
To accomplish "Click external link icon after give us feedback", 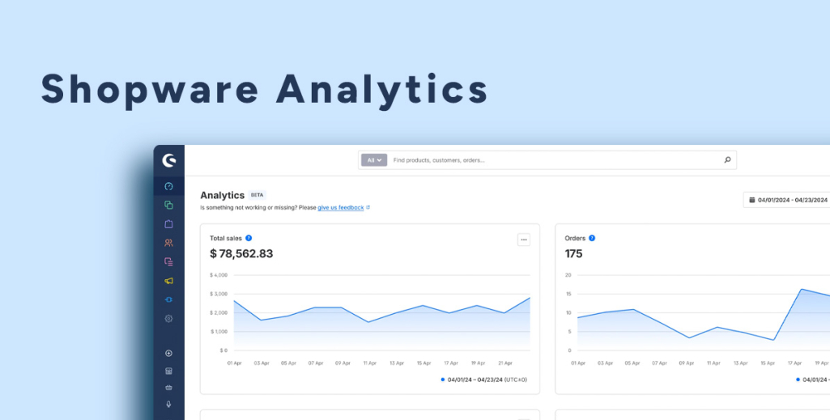I will [368, 208].
